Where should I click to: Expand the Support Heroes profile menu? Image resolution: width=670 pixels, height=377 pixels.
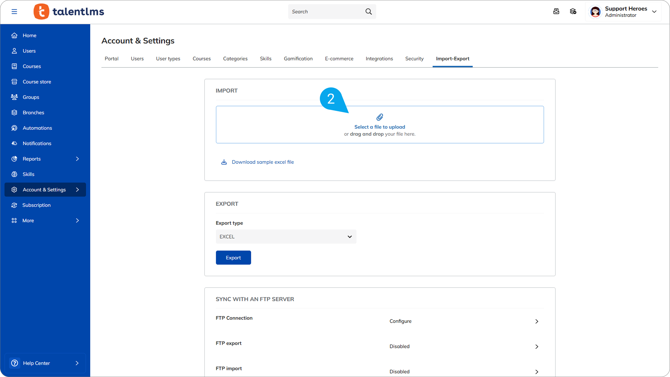click(654, 12)
